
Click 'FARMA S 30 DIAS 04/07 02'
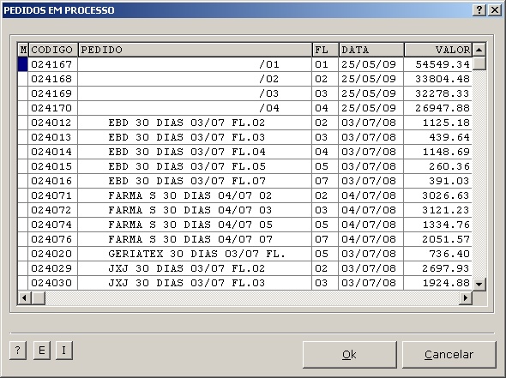[190, 195]
